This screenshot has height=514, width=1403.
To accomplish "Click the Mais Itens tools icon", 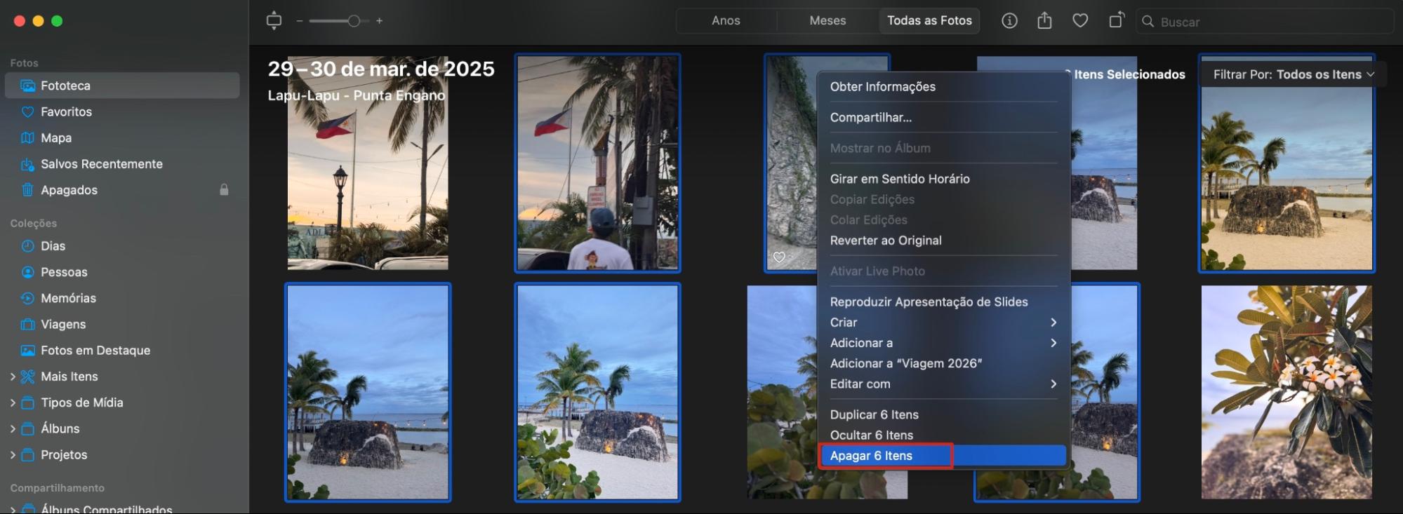I will pyautogui.click(x=27, y=377).
